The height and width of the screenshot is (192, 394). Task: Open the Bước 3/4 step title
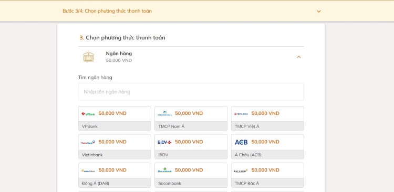click(107, 11)
